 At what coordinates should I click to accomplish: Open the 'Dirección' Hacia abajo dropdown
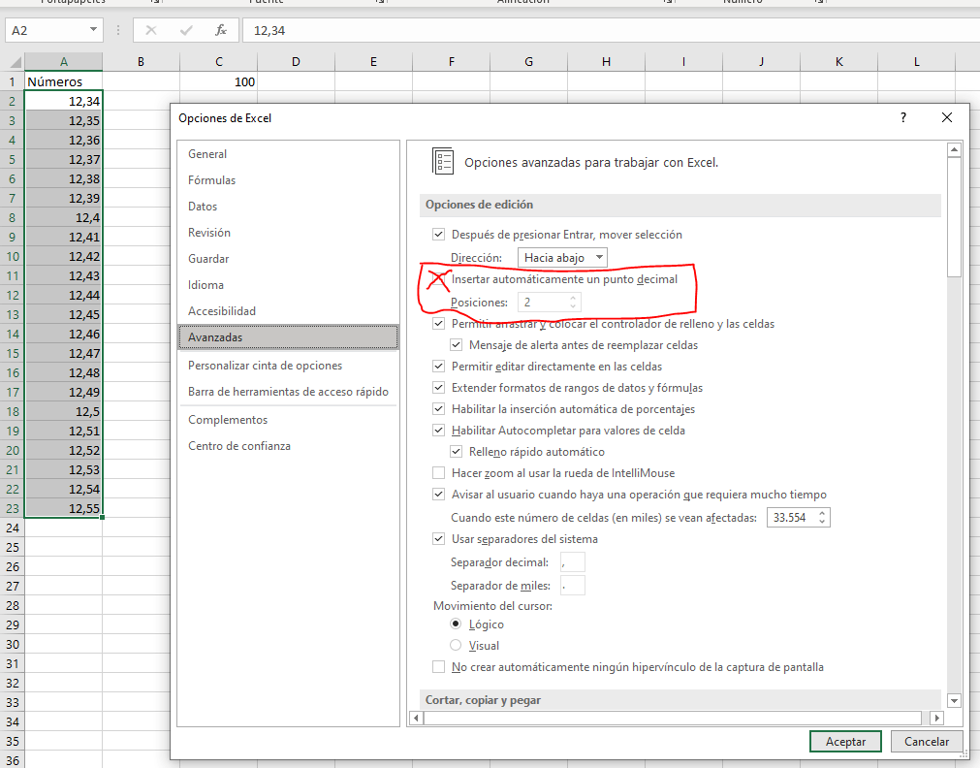tap(562, 258)
